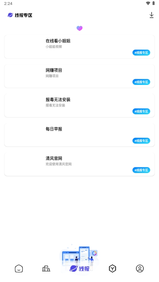159x282 pixels.
Task: Open the 网赚项目 entry
Action: (x=79, y=76)
